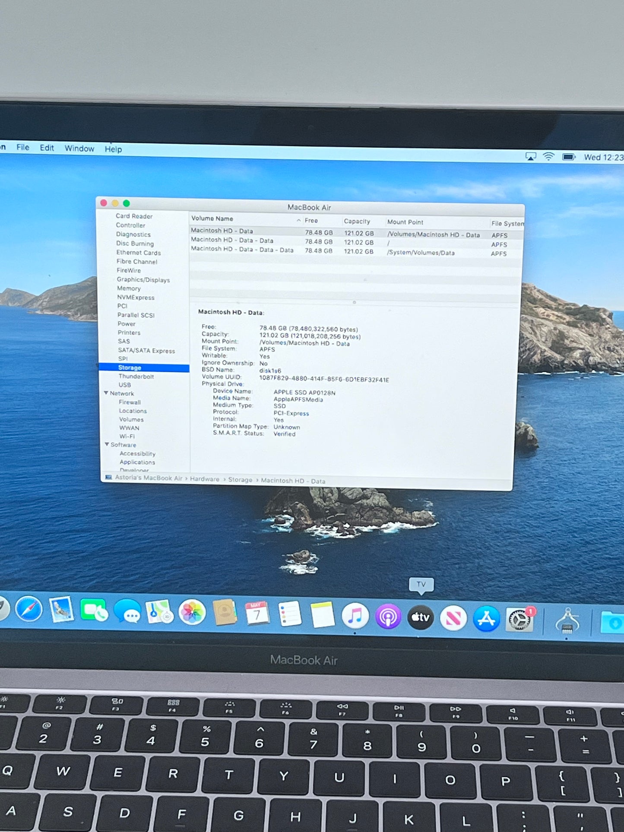
Task: Open Podcasts in the Dock
Action: pos(388,617)
